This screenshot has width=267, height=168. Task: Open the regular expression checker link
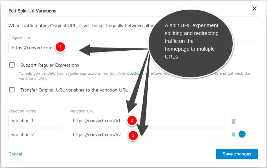[133, 73]
